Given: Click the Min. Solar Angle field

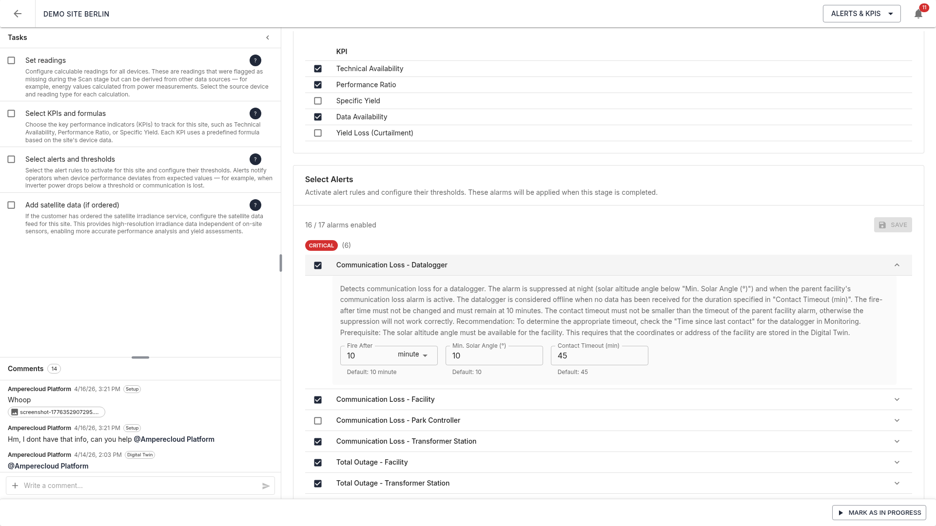Looking at the screenshot, I should click(494, 356).
